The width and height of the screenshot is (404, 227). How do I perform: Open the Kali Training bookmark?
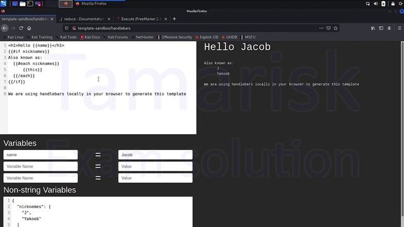[39, 37]
